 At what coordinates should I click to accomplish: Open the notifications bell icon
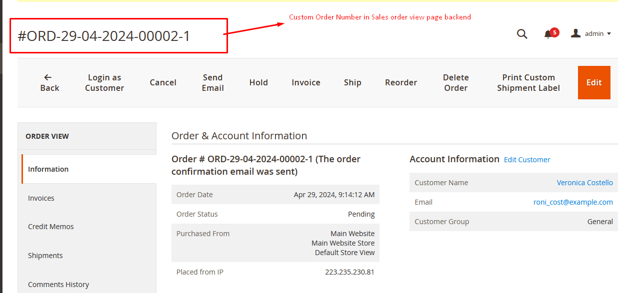pos(548,34)
